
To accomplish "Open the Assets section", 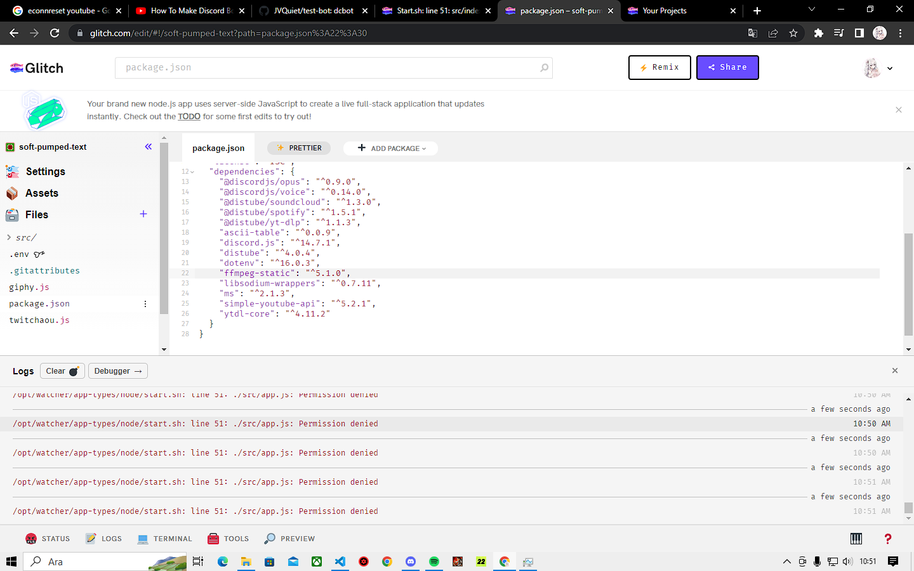I will (32, 193).
